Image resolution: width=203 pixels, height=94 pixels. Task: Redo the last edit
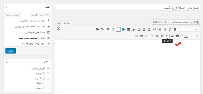(x=147, y=36)
